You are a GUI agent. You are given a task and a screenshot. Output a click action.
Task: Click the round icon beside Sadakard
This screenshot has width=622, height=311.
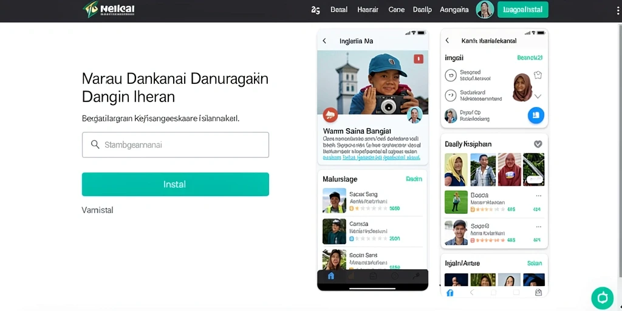tap(451, 95)
